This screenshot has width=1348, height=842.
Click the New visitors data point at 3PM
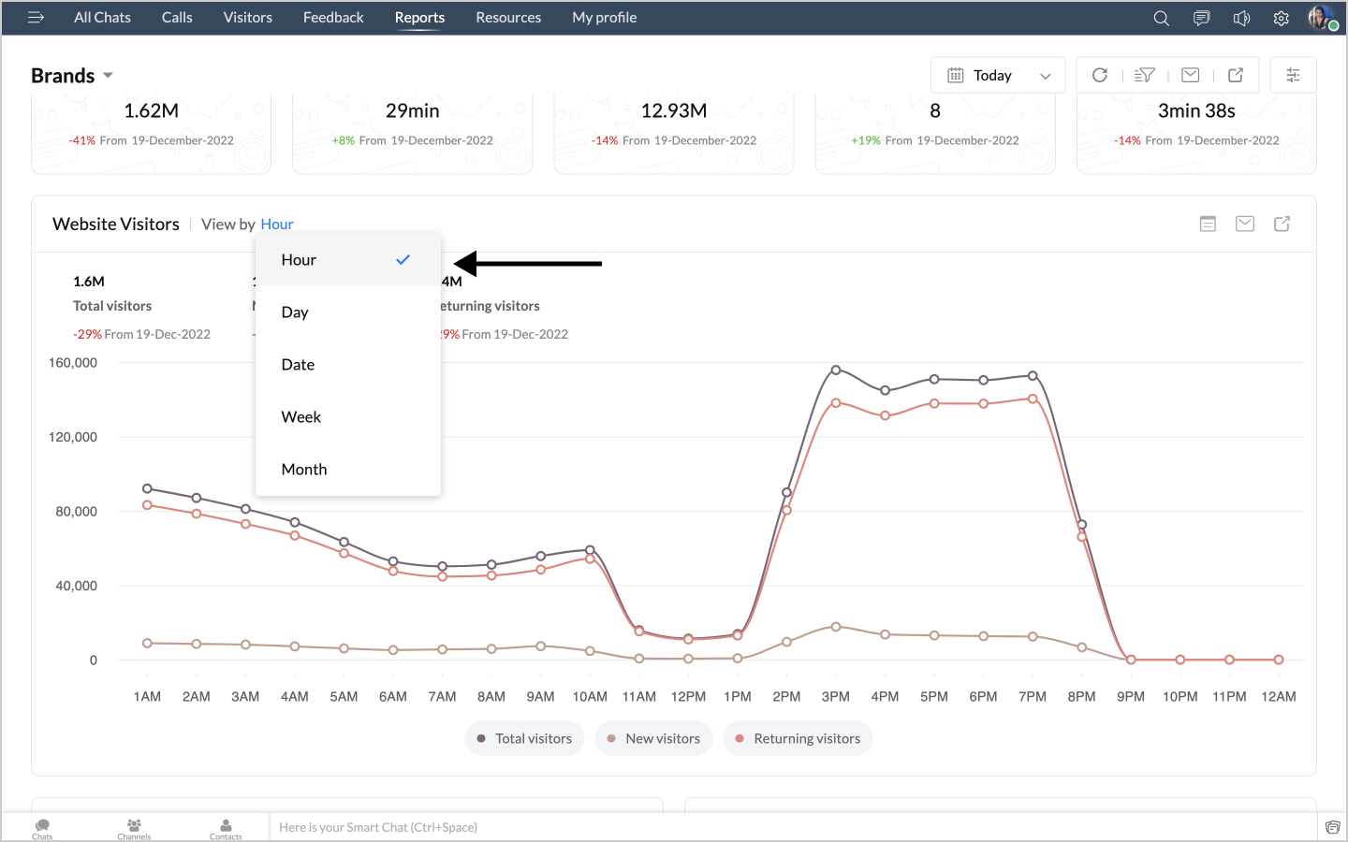pyautogui.click(x=836, y=627)
